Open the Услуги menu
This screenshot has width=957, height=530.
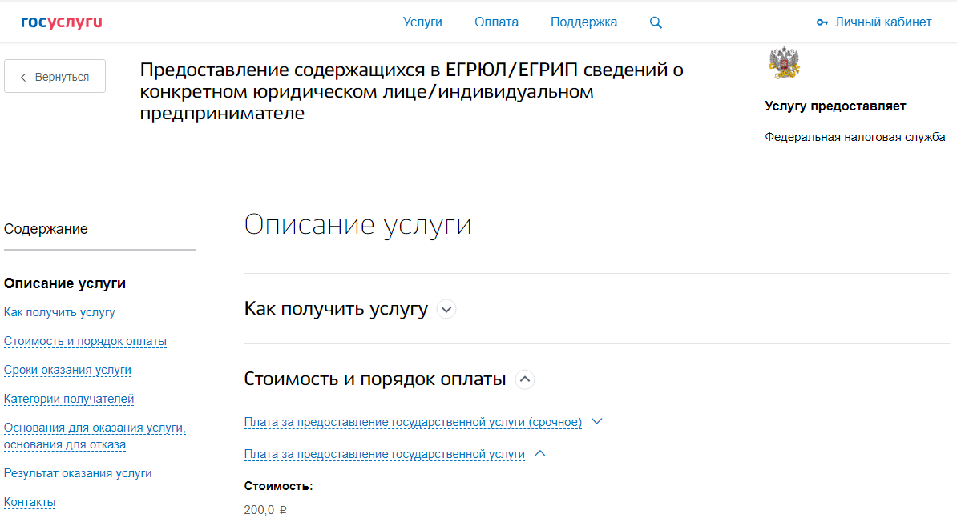422,22
